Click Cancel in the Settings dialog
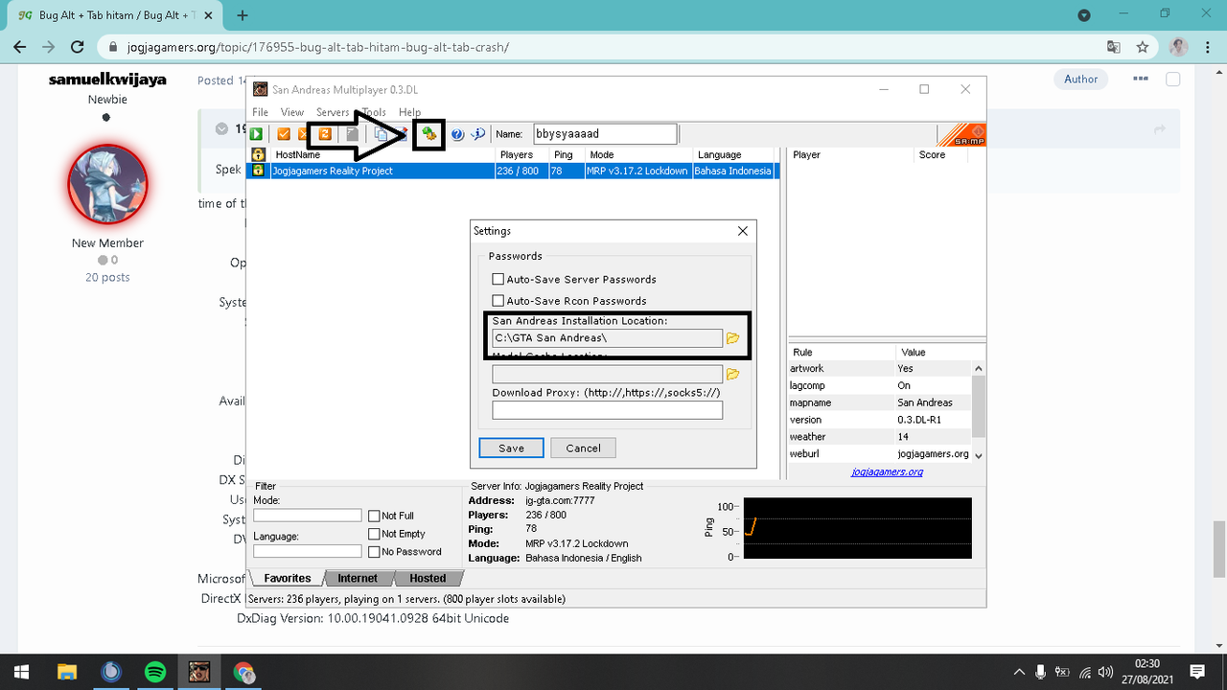 (x=583, y=448)
